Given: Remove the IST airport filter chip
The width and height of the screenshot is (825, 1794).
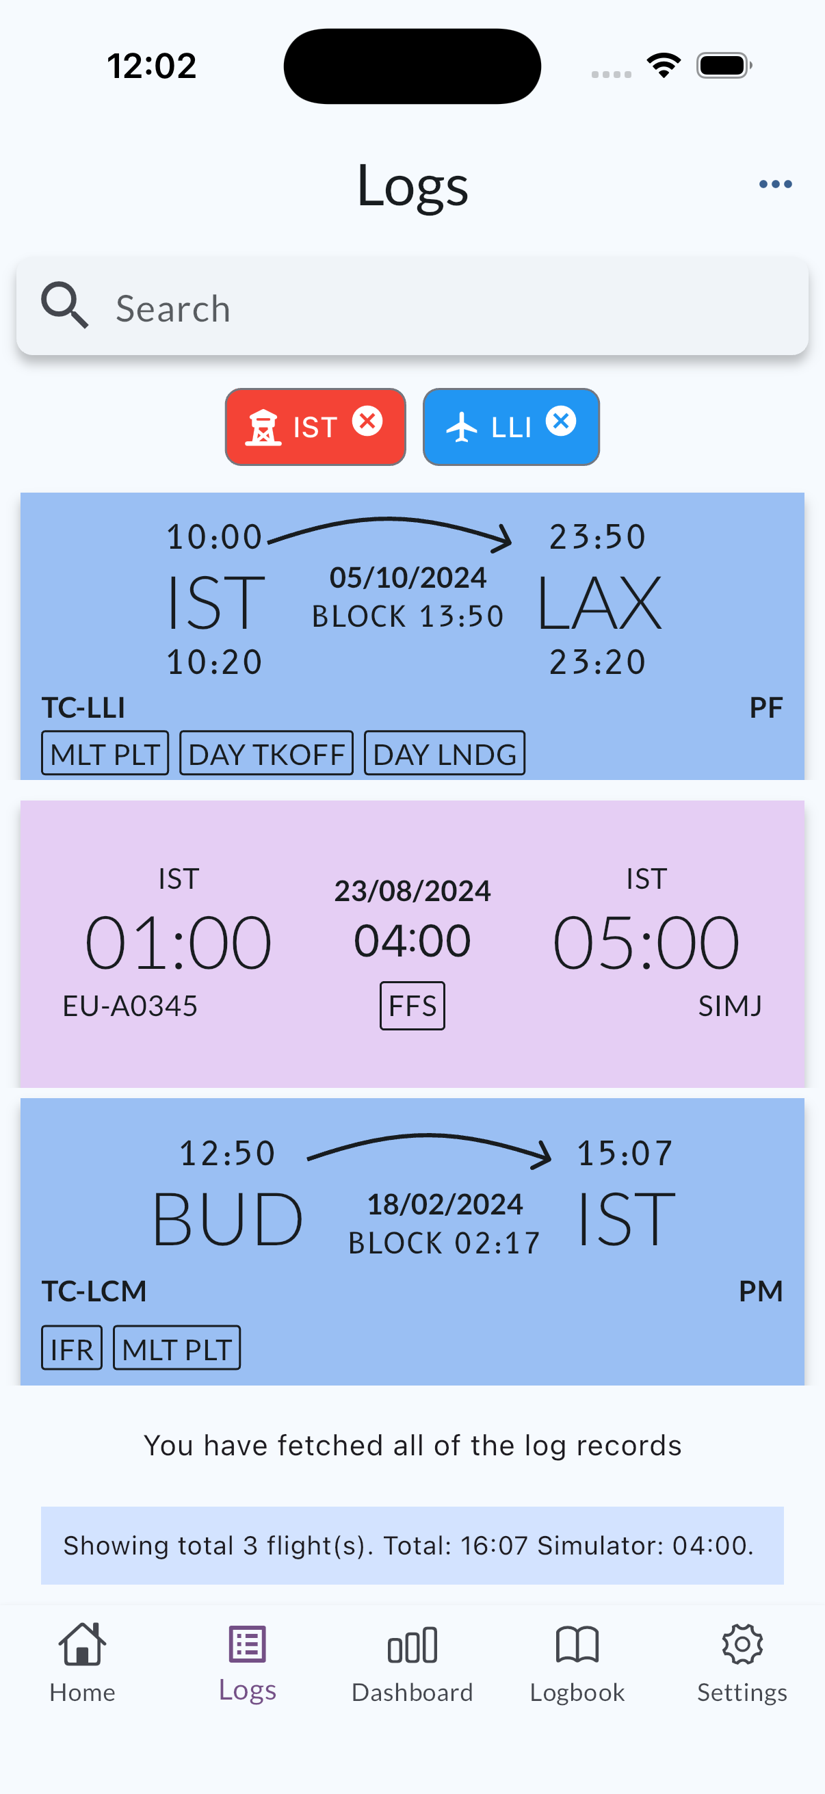Looking at the screenshot, I should coord(367,421).
